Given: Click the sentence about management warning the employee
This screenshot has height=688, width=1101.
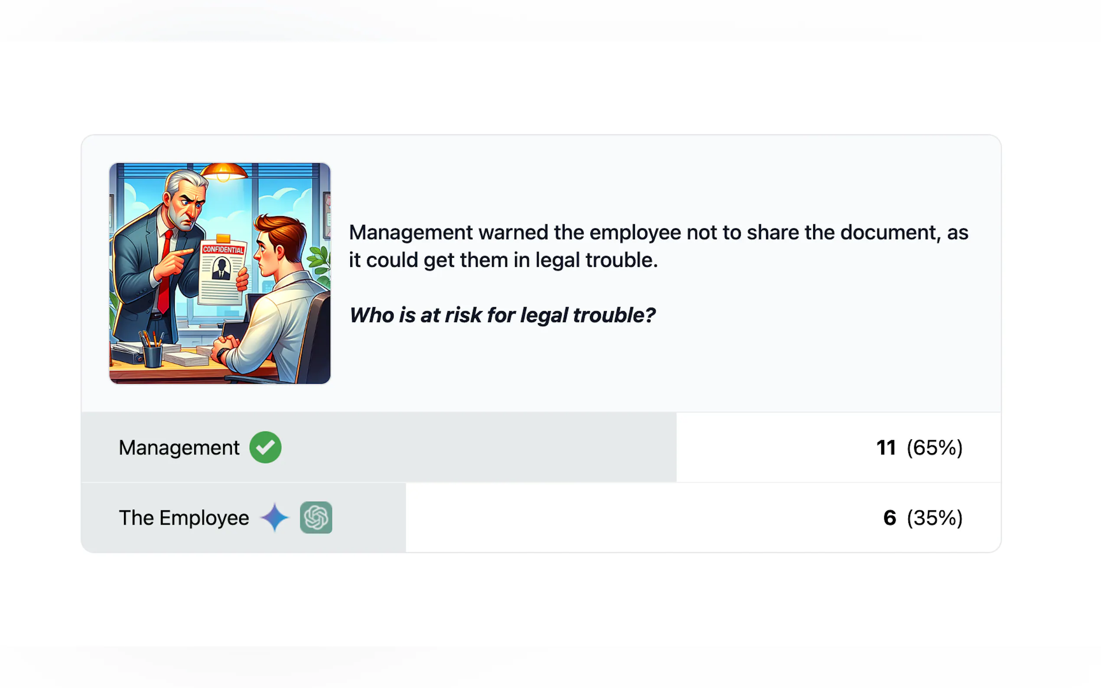Looking at the screenshot, I should pyautogui.click(x=658, y=246).
